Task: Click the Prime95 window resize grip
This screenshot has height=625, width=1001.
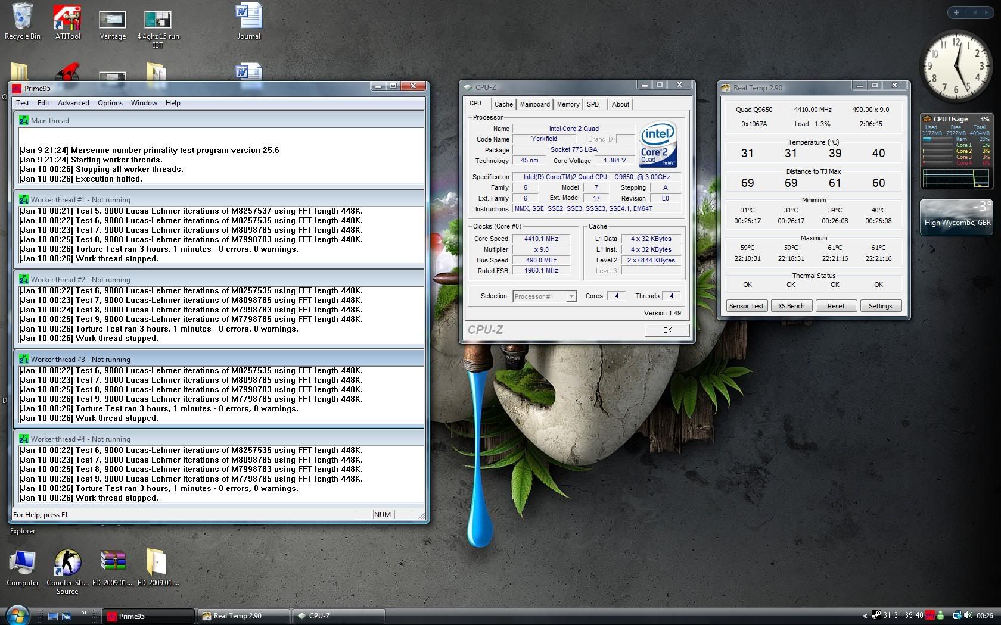Action: click(422, 515)
